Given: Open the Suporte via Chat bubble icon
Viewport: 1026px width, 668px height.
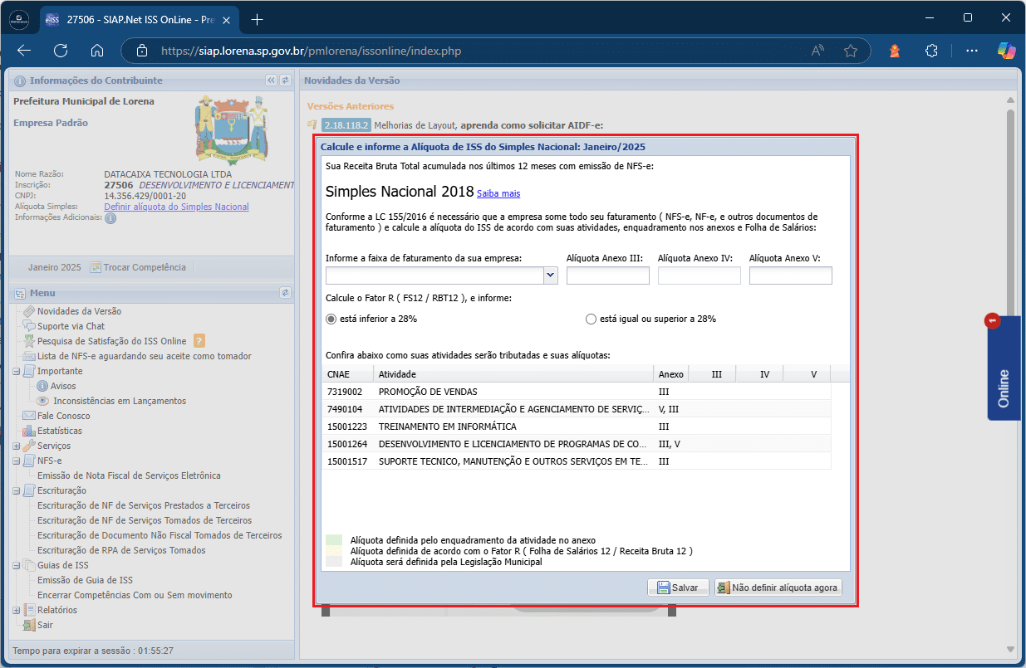Looking at the screenshot, I should (x=30, y=326).
